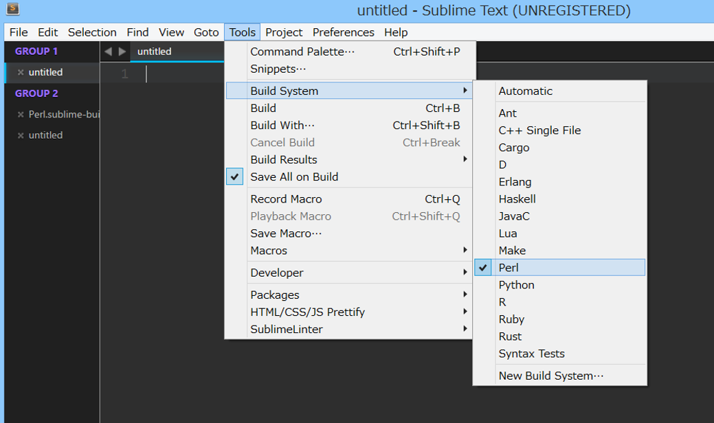
Task: Choose D build system
Action: click(x=559, y=165)
